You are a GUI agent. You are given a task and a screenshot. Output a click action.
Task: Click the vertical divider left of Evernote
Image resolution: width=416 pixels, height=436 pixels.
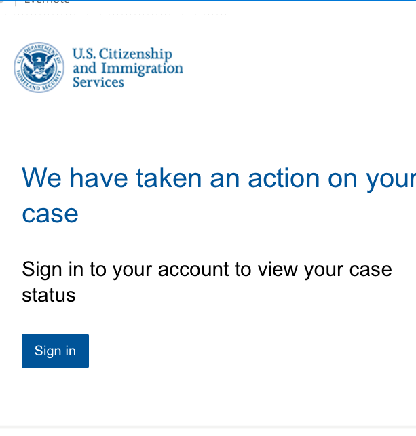16,3
